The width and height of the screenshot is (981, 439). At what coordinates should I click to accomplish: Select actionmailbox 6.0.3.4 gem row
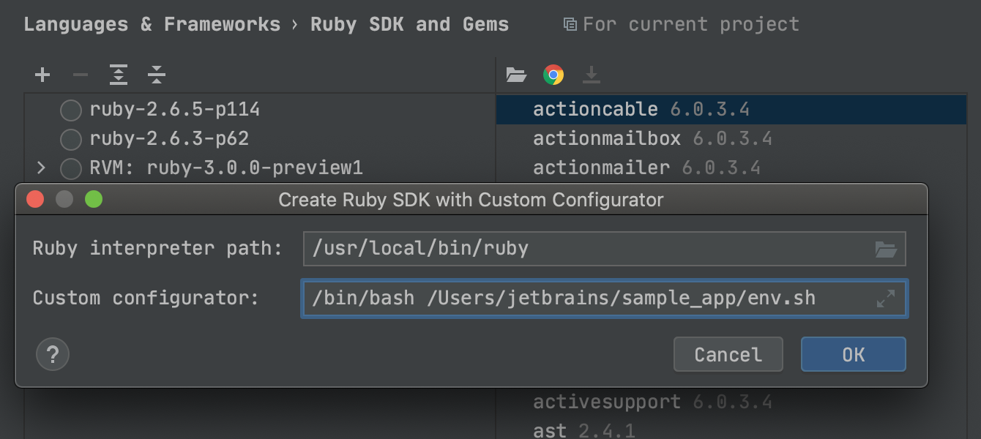click(731, 139)
